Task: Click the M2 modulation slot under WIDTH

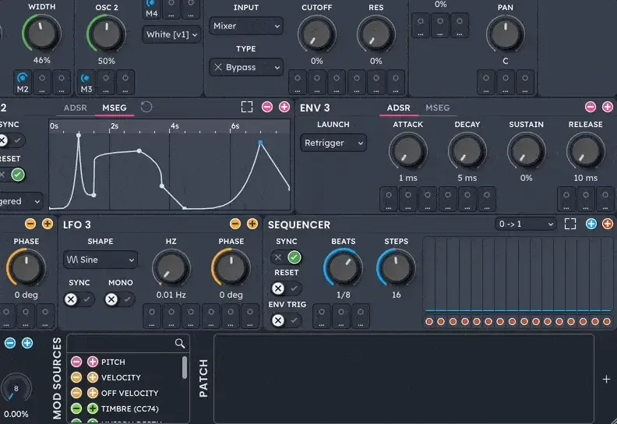Action: click(23, 83)
